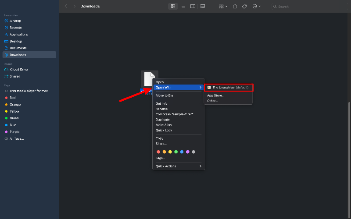Choose Move to Bin
The height and width of the screenshot is (219, 351).
click(179, 95)
